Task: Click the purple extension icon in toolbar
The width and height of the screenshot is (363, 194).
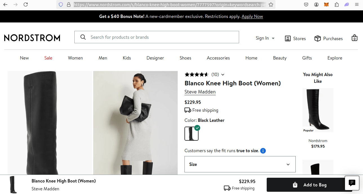Action: coord(347,4)
